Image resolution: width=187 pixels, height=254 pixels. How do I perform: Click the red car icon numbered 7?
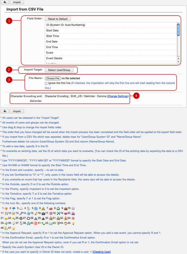[51, 209]
